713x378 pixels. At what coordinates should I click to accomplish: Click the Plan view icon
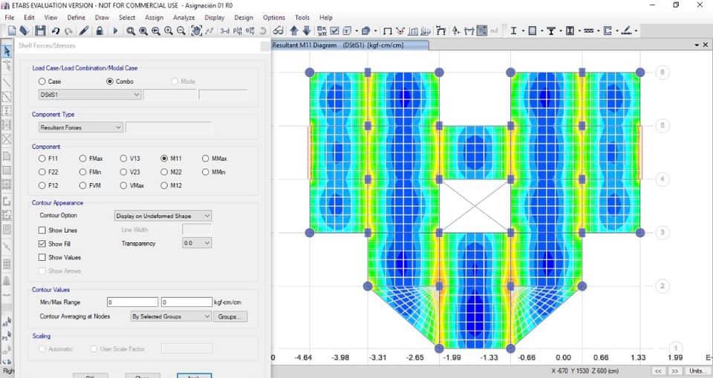238,31
